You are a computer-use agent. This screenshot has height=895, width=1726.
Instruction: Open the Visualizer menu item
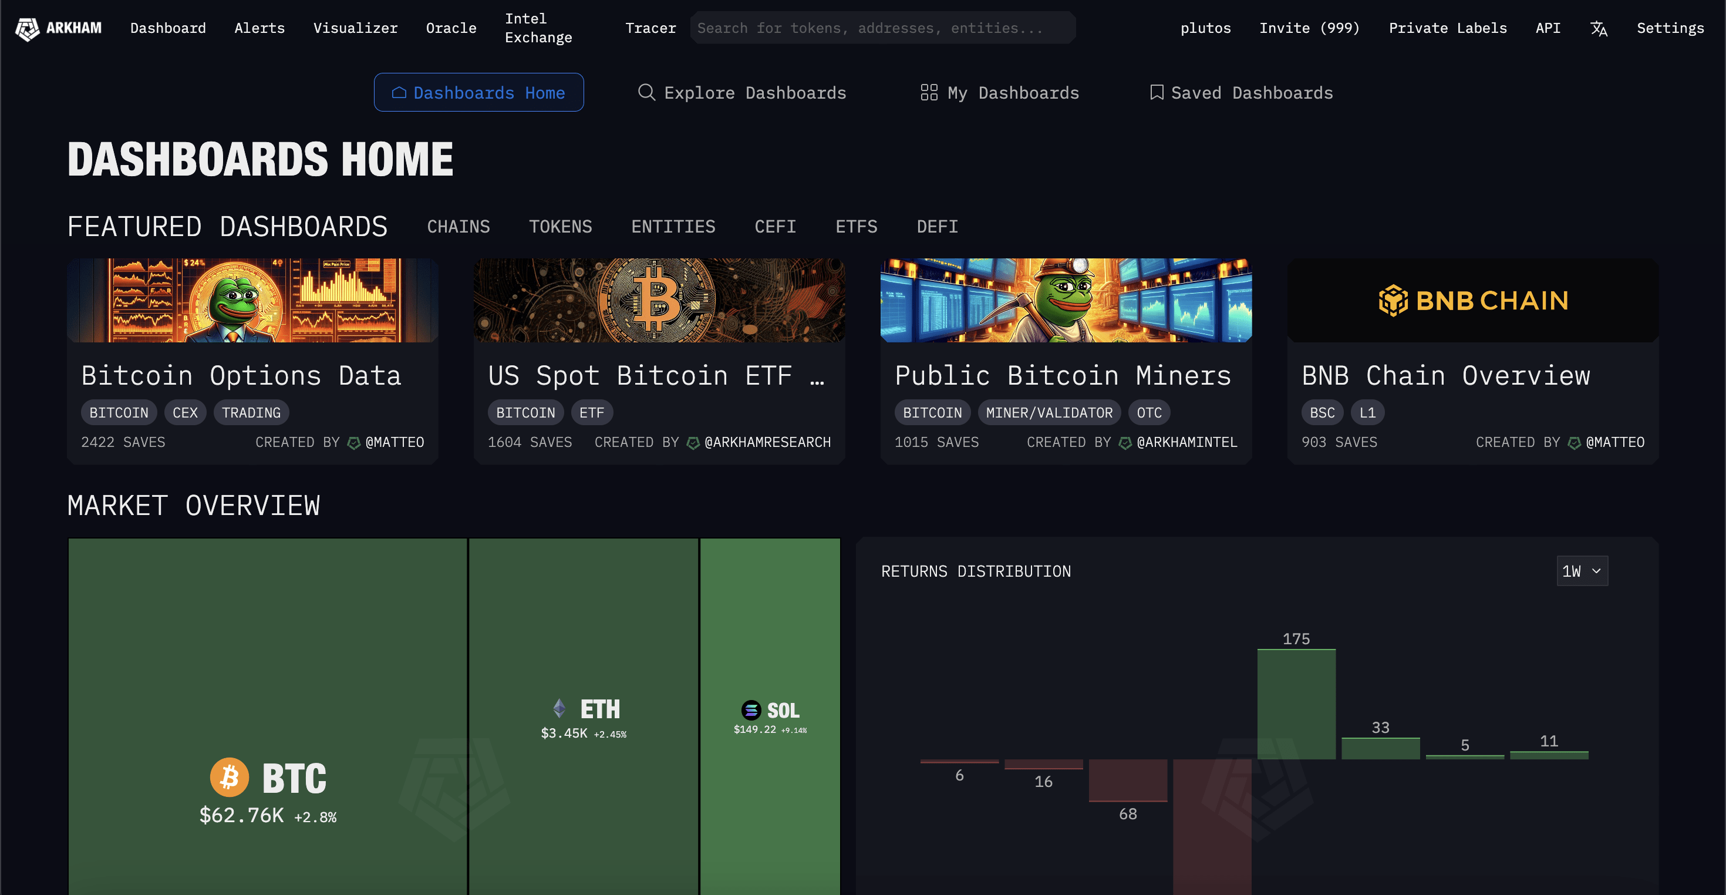pyautogui.click(x=355, y=28)
